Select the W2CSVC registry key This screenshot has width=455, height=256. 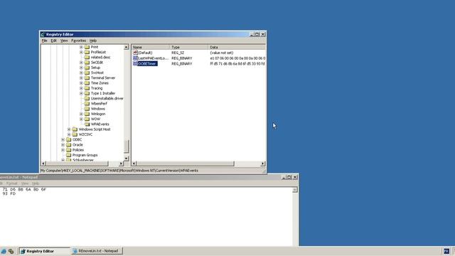pyautogui.click(x=85, y=134)
